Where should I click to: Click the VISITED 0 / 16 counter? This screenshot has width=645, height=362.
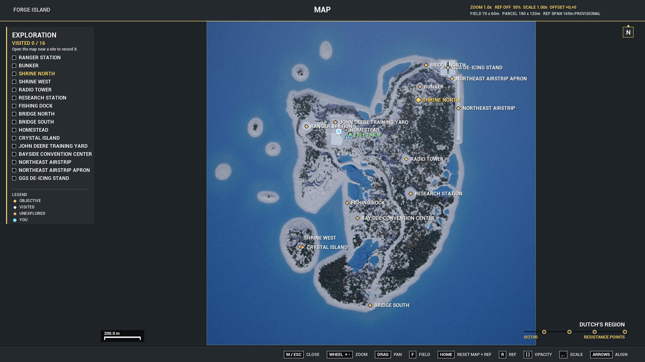coord(29,43)
